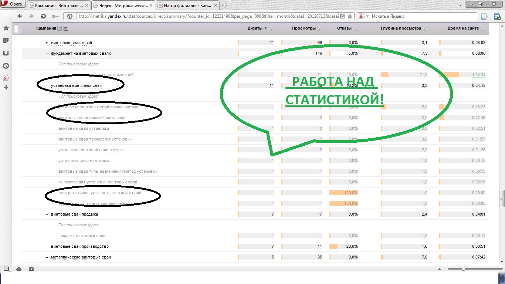Open the zoom menu arrow in status bar
Screen dimensions: 505x284
439,269
